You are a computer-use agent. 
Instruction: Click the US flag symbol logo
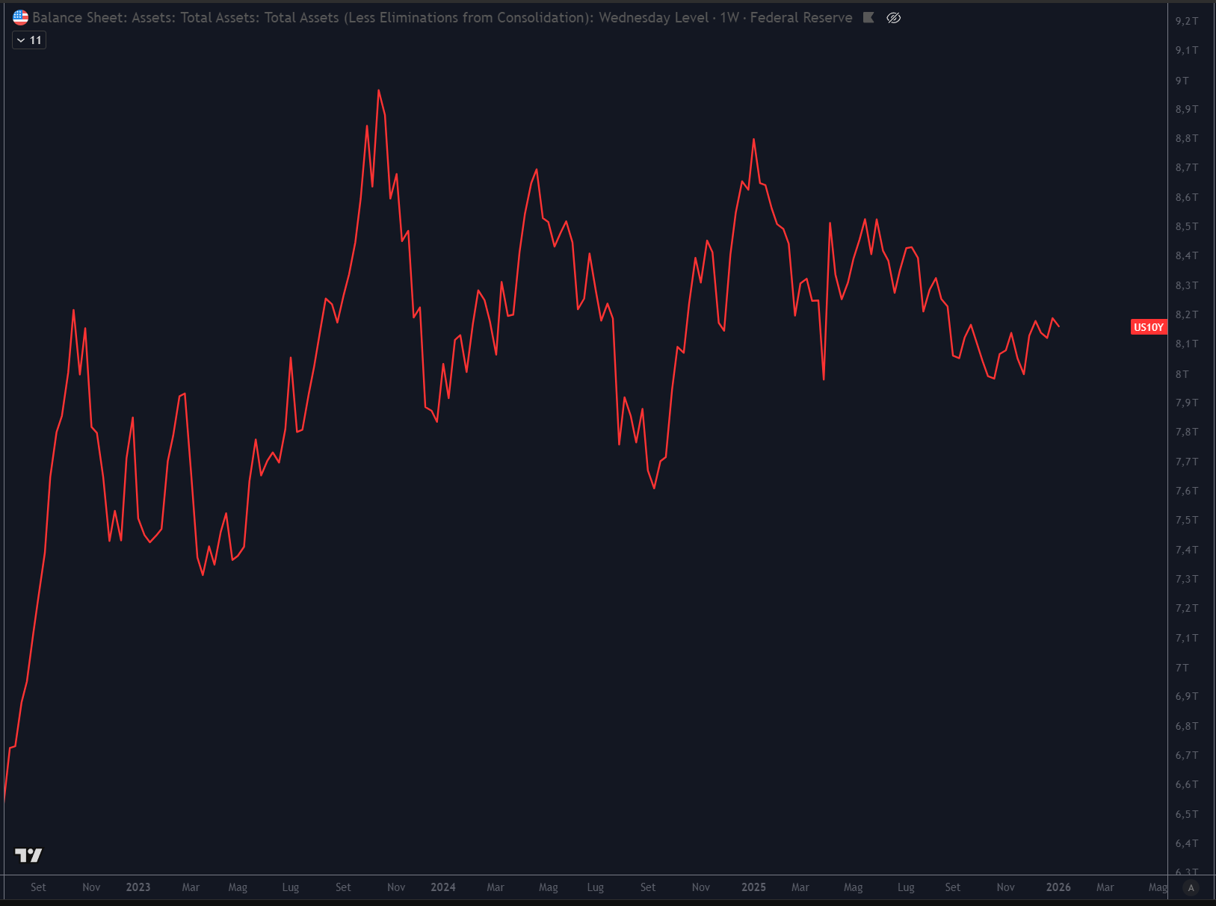(x=21, y=17)
